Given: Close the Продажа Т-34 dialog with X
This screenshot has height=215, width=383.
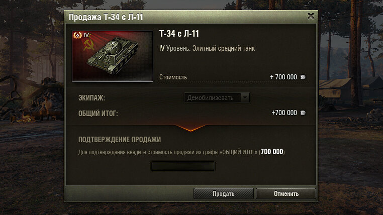Looking at the screenshot, I should click(x=311, y=16).
